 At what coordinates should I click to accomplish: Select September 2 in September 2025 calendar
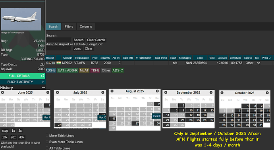tap(181, 106)
